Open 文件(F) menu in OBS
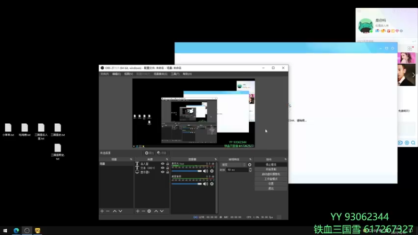This screenshot has width=418, height=235. coord(104,74)
